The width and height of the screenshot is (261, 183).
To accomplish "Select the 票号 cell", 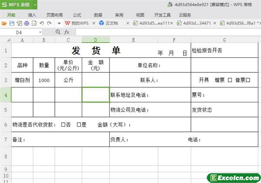I will pyautogui.click(x=224, y=95).
